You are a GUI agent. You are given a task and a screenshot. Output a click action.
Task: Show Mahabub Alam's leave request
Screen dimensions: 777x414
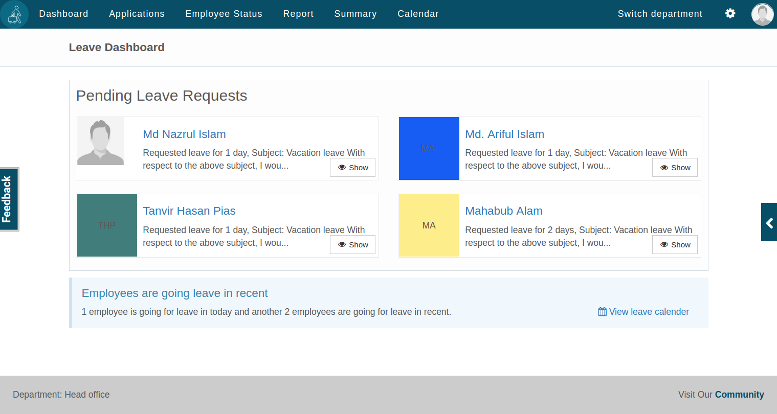tap(675, 245)
